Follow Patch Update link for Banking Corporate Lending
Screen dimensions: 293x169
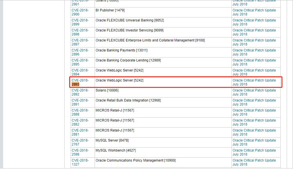coord(254,62)
